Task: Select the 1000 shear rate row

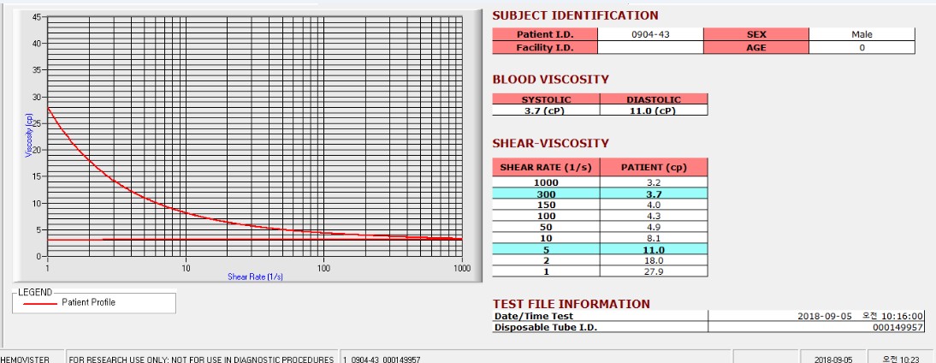Action: click(600, 182)
